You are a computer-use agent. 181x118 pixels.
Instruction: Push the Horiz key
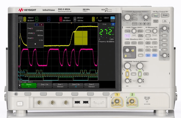[134, 14]
